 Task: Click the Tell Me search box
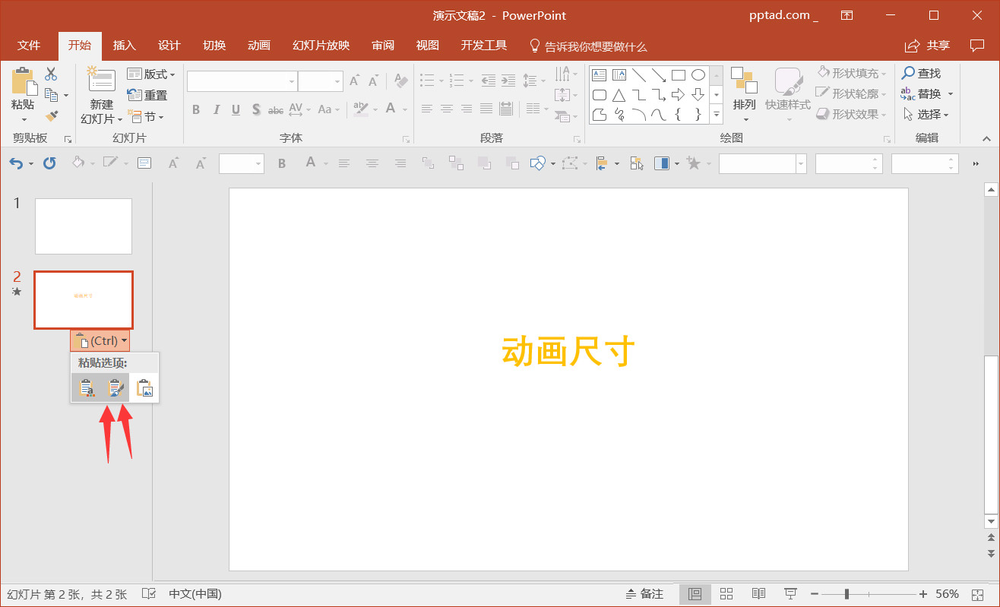588,46
